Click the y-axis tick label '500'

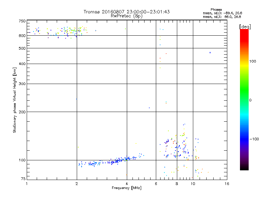point(22,48)
